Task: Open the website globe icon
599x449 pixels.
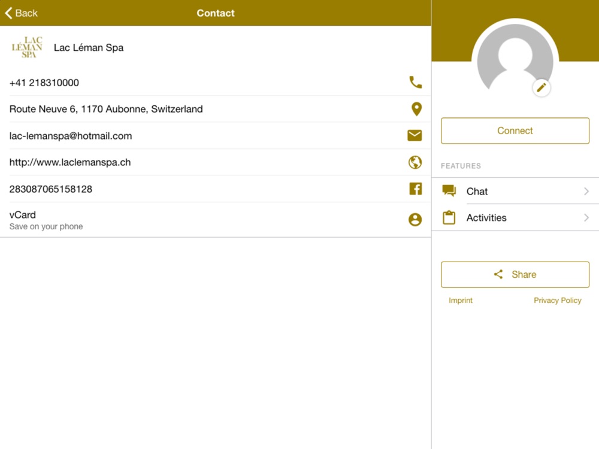Action: pyautogui.click(x=415, y=162)
